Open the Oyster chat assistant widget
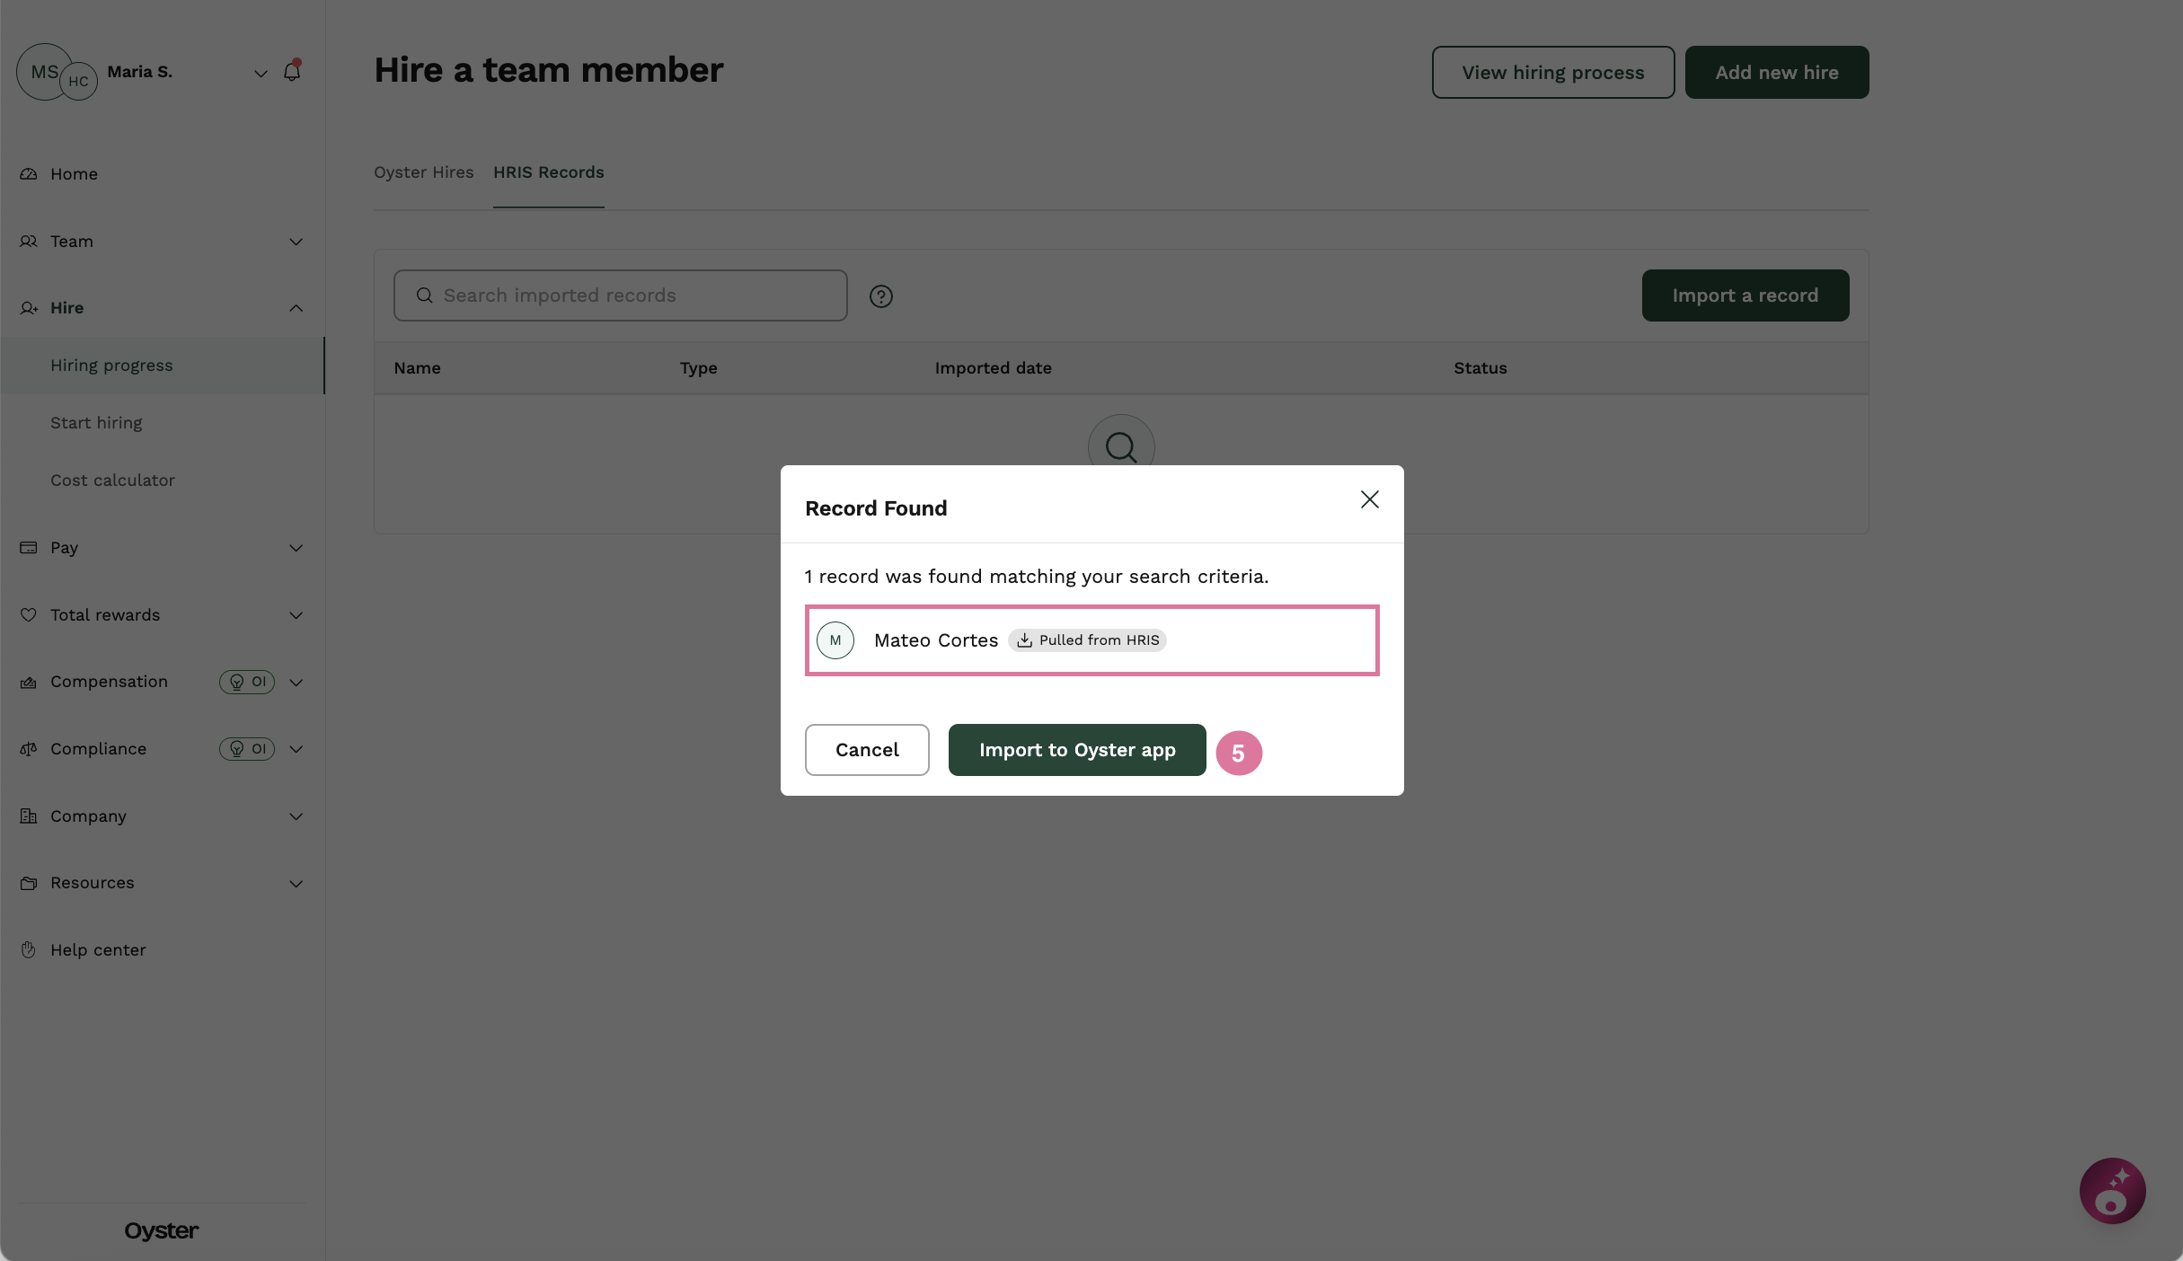 2112,1190
